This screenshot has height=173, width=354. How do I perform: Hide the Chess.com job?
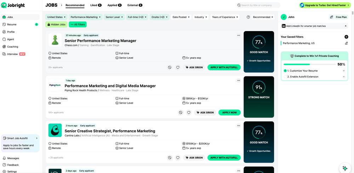(x=170, y=68)
